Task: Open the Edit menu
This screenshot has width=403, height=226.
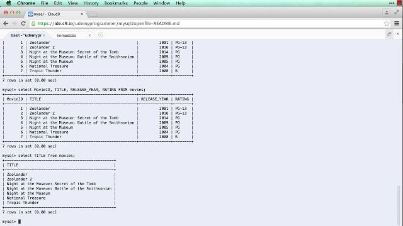Action: 58,3
